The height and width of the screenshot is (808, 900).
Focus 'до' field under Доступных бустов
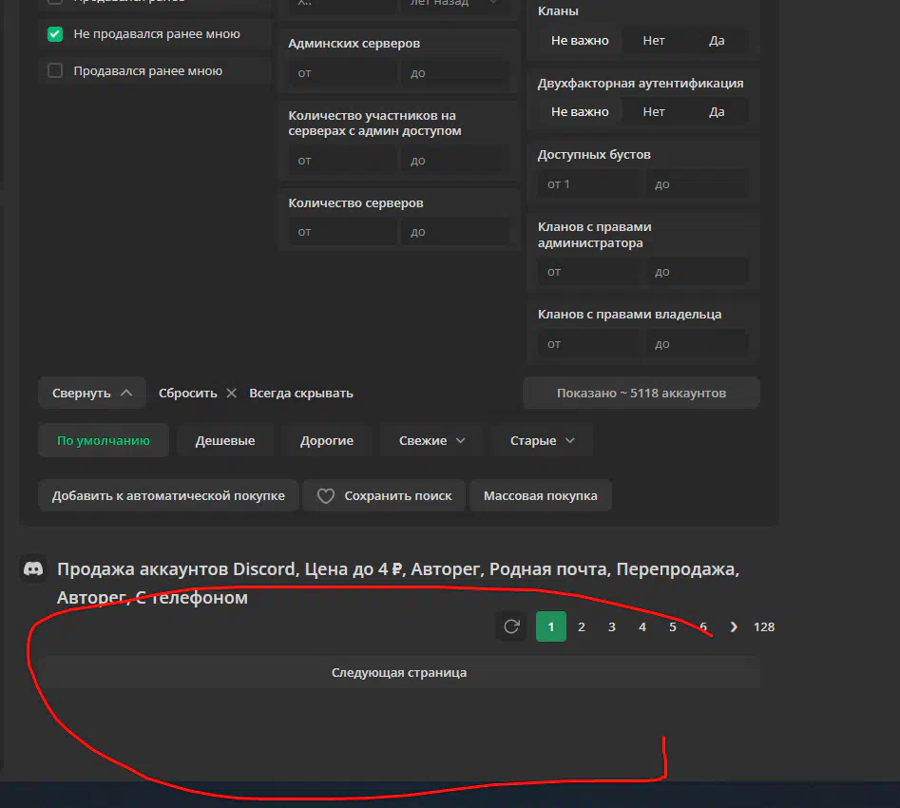pos(697,184)
